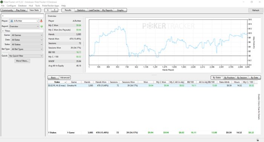Select the View Stats tab
The image size is (264, 142).
(34, 10)
